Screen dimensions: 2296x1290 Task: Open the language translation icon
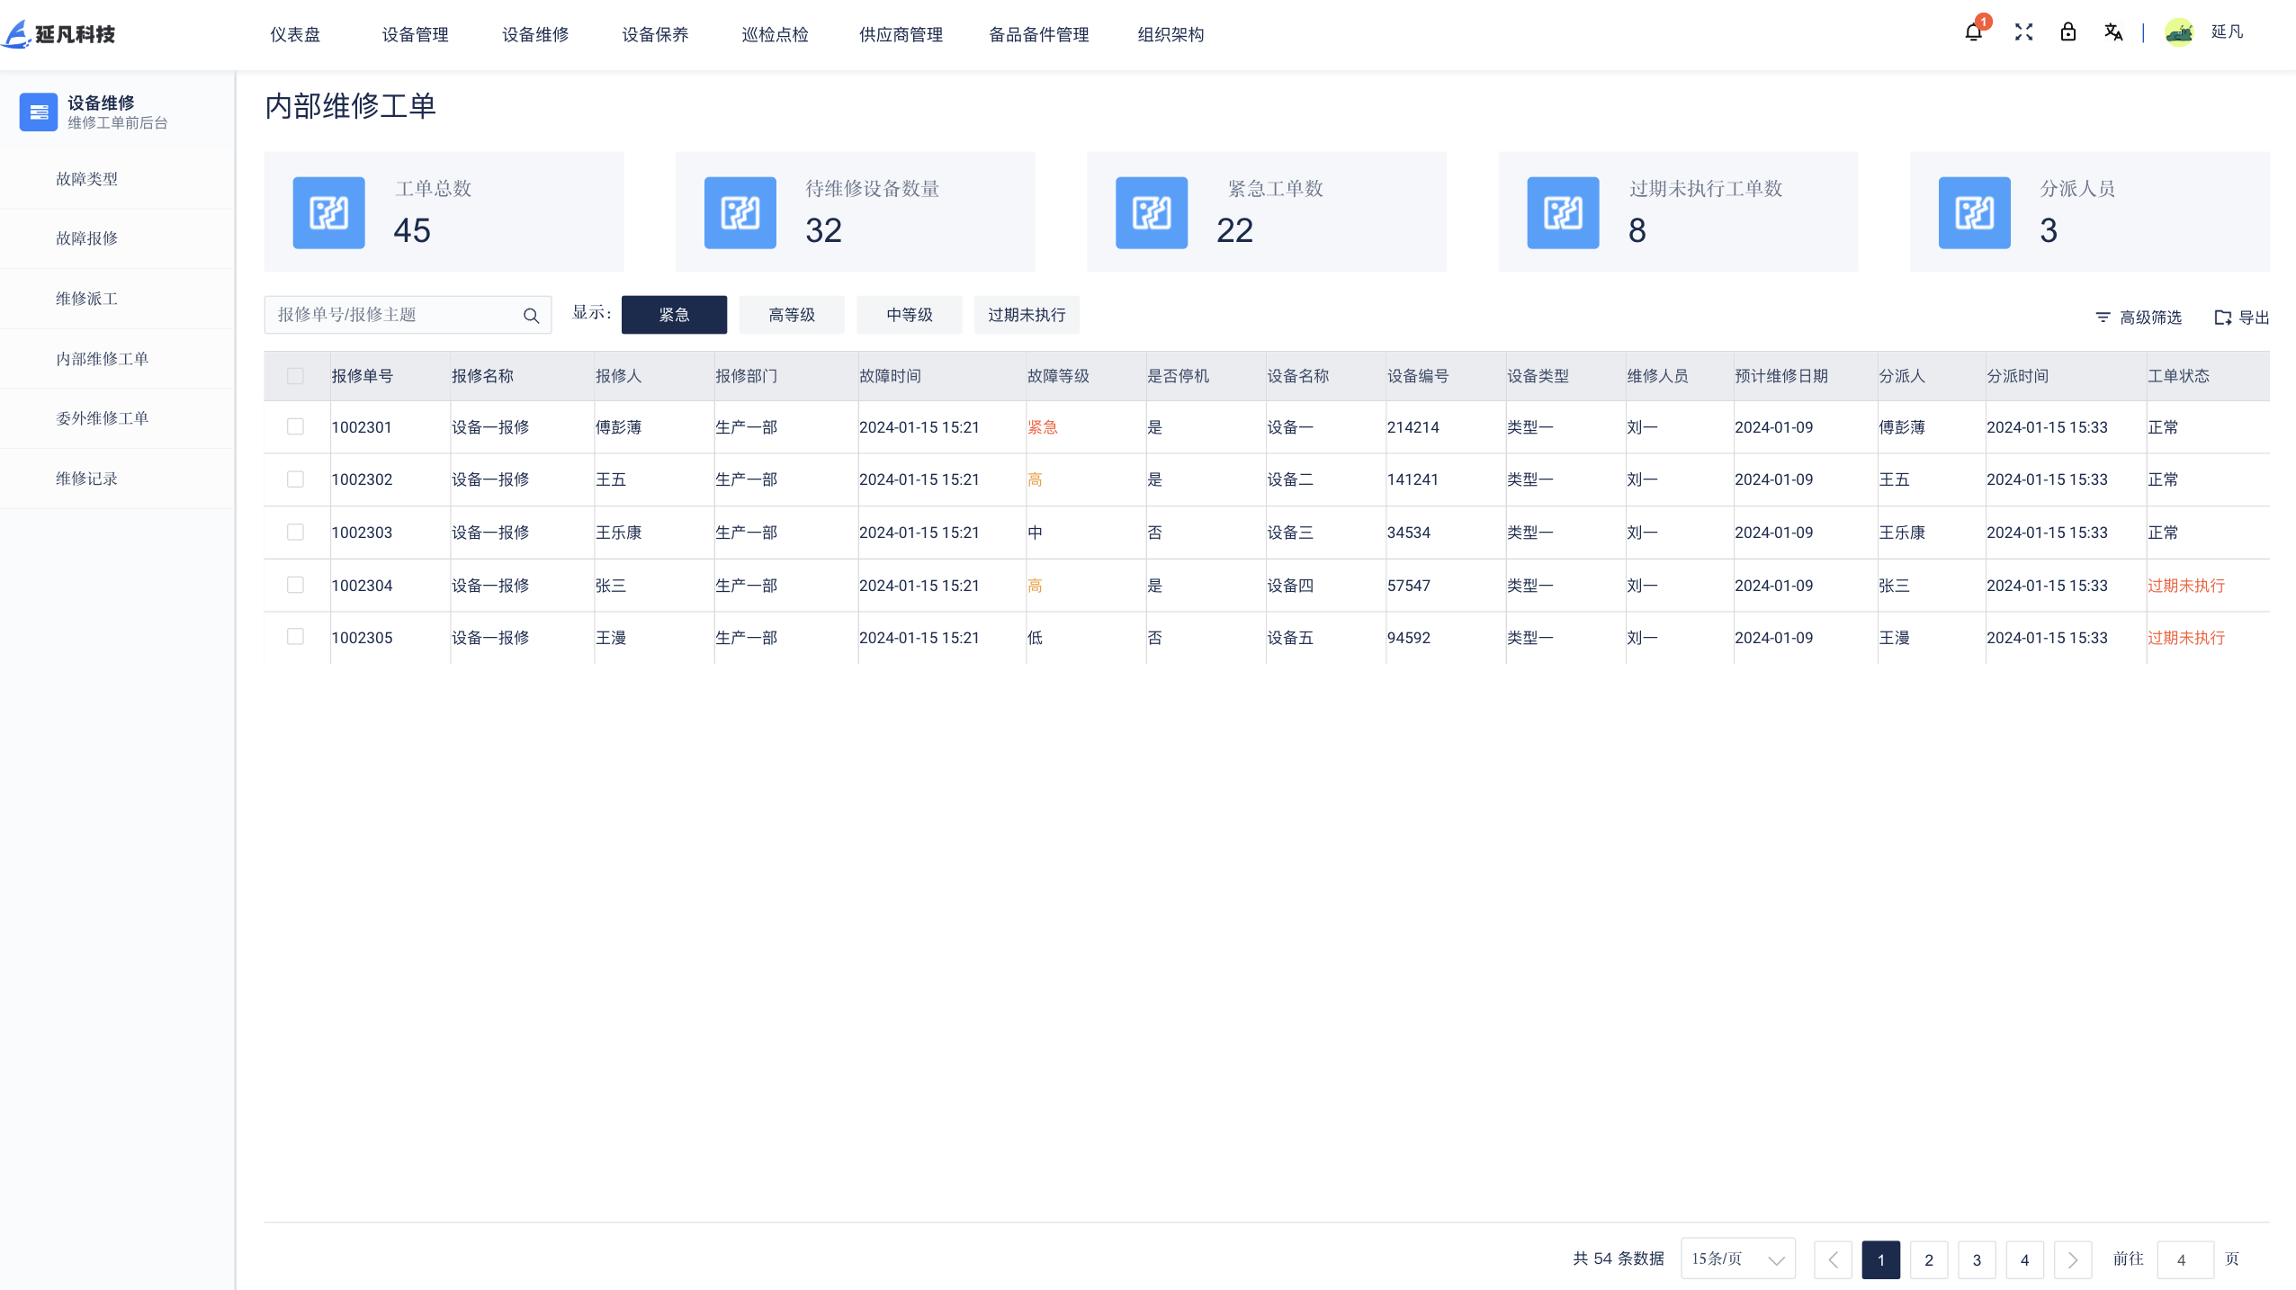[x=2112, y=32]
